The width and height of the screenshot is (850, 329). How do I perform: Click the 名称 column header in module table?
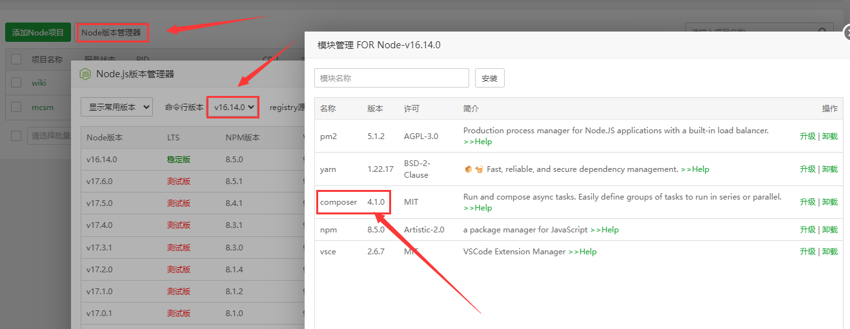pyautogui.click(x=328, y=109)
